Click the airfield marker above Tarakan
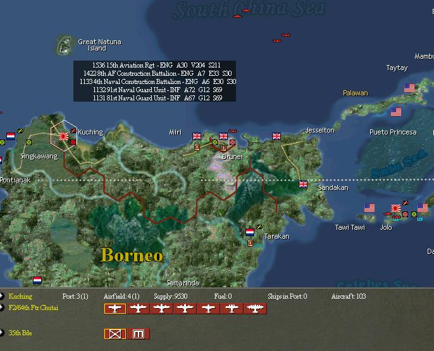Image resolution: width=434 pixels, height=351 pixels. pos(259,227)
